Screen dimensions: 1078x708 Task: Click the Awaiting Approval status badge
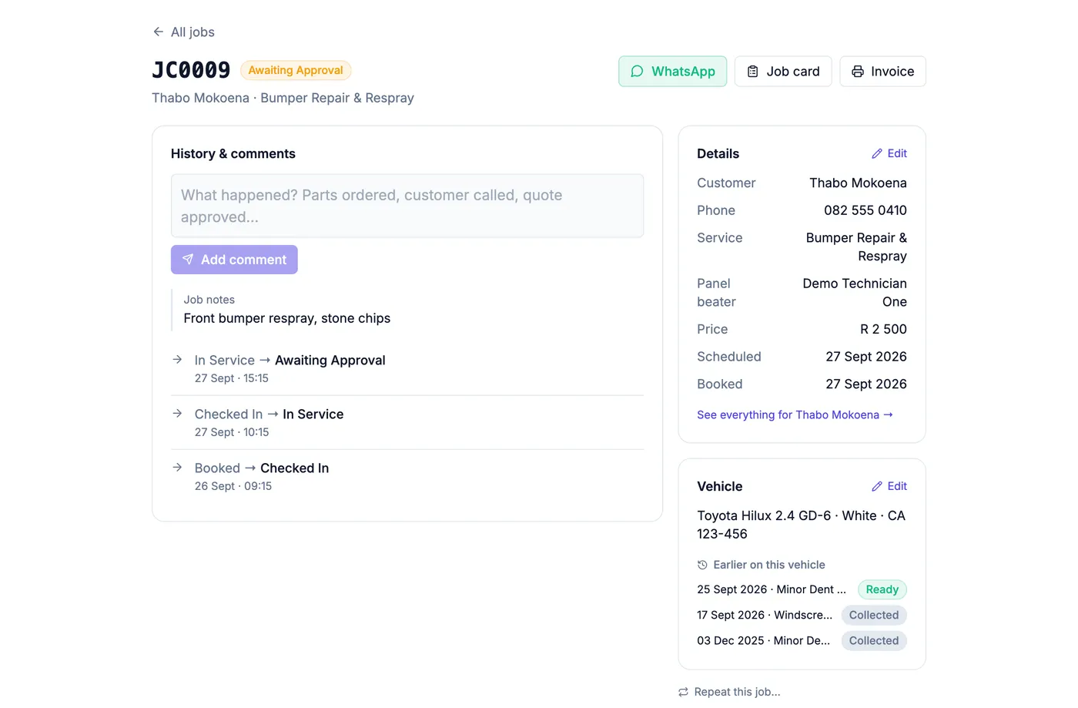tap(296, 70)
